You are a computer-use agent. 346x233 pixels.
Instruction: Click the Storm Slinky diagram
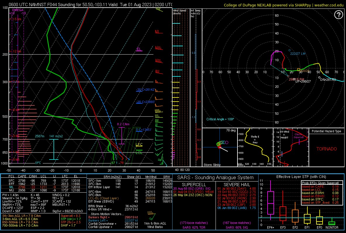(220, 147)
